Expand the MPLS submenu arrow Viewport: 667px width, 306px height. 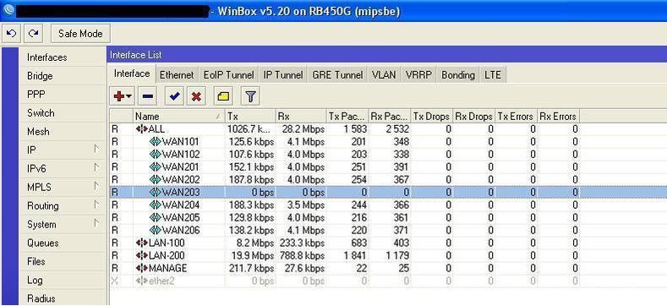[96, 187]
